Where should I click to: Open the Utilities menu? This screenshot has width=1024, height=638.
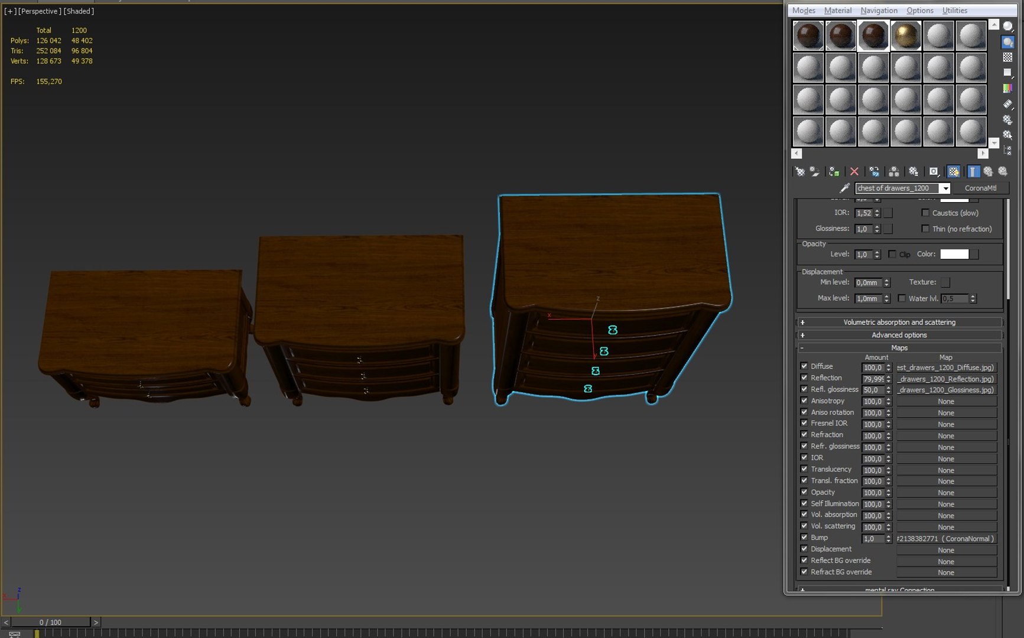pos(955,11)
